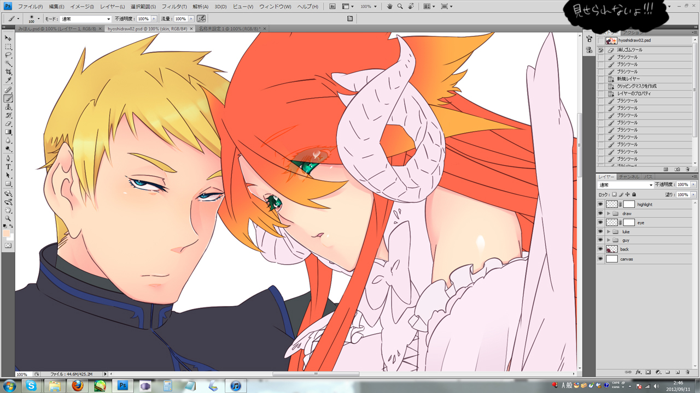Image resolution: width=700 pixels, height=393 pixels.
Task: Click the Windows Start button
Action: coord(10,385)
